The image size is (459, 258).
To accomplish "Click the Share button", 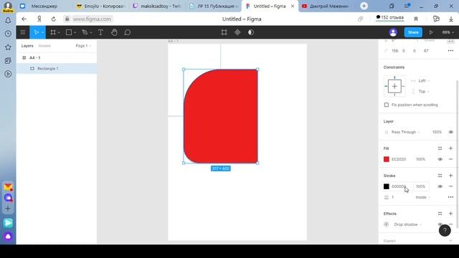I will click(413, 32).
